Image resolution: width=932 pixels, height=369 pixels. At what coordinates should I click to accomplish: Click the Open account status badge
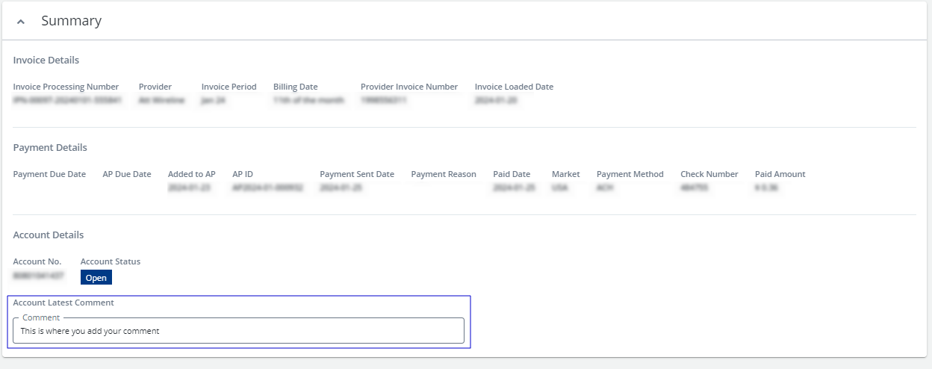tap(96, 278)
